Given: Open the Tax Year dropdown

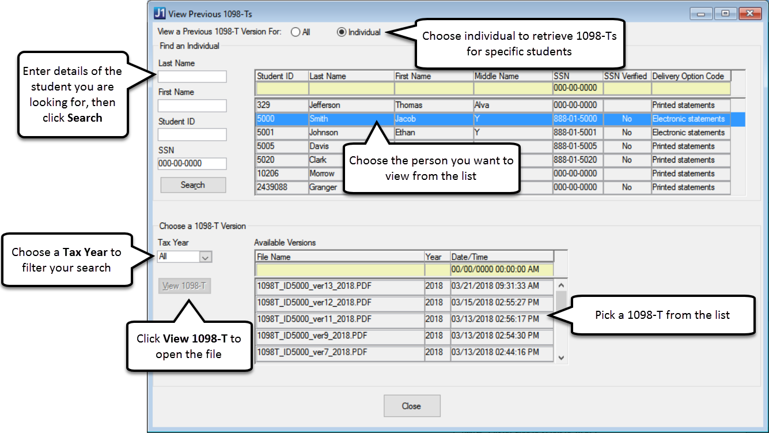Looking at the screenshot, I should (x=206, y=257).
